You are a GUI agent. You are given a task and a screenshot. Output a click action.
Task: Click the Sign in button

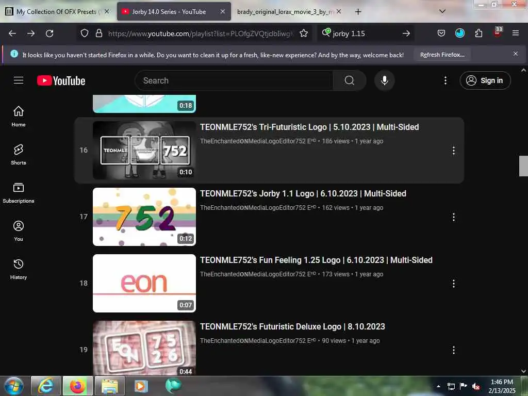click(485, 80)
